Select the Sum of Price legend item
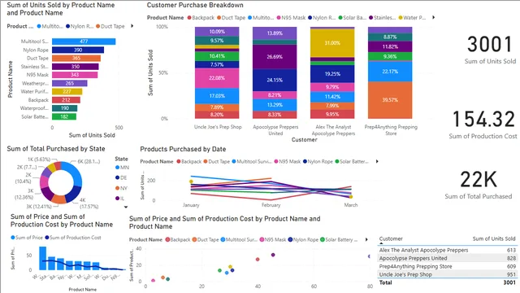 click(x=27, y=238)
